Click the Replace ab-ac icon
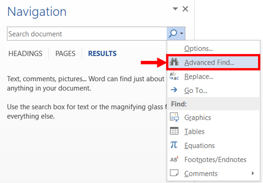This screenshot has width=263, height=183. [174, 76]
